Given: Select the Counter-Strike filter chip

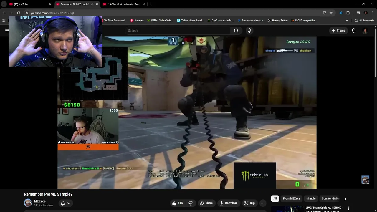Looking at the screenshot, I should pos(330,199).
